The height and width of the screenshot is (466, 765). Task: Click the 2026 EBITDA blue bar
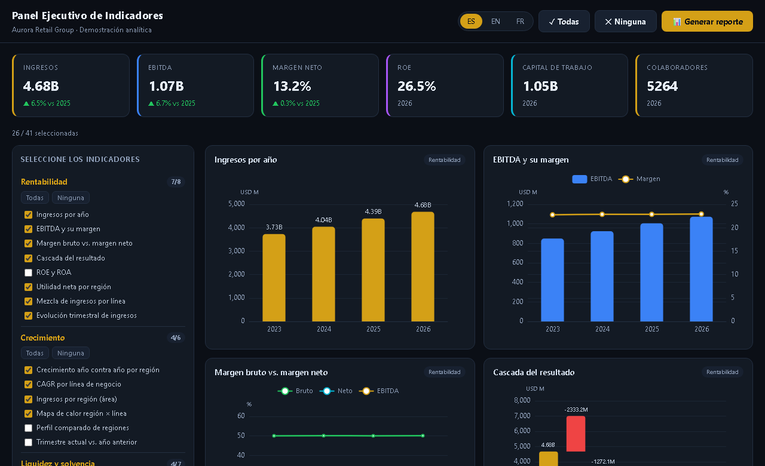coord(702,269)
